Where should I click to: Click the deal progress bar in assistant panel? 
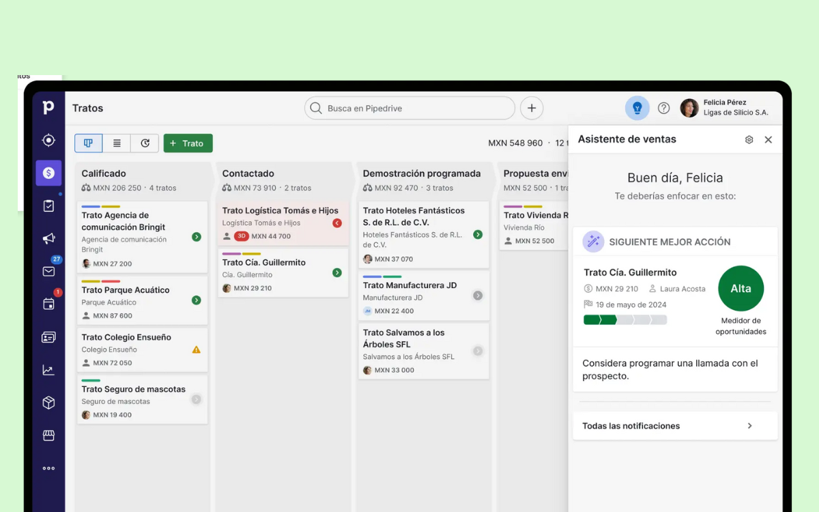pos(624,320)
